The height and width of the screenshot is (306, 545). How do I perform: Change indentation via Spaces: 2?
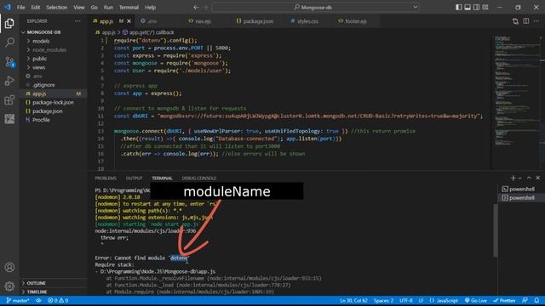tap(383, 300)
